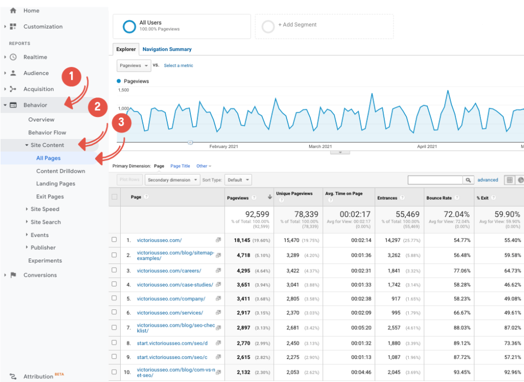Viewport: 524px width, 382px height.
Task: Click the search magnifier button above table
Action: coord(468,180)
